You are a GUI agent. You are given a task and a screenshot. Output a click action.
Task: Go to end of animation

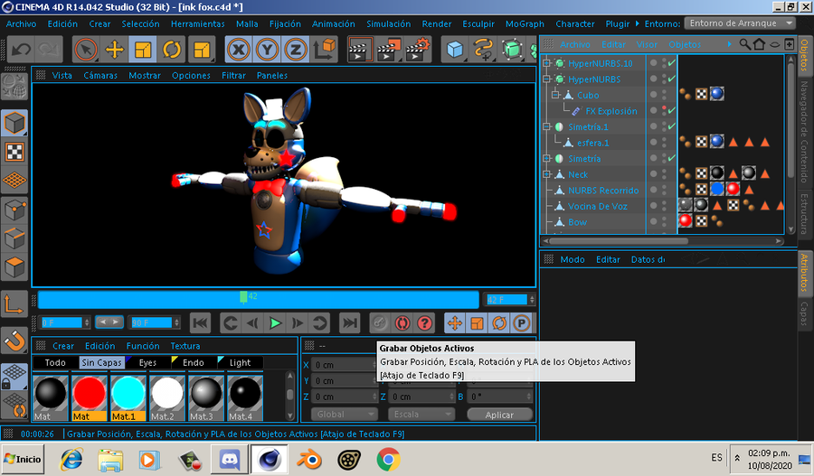(x=350, y=323)
